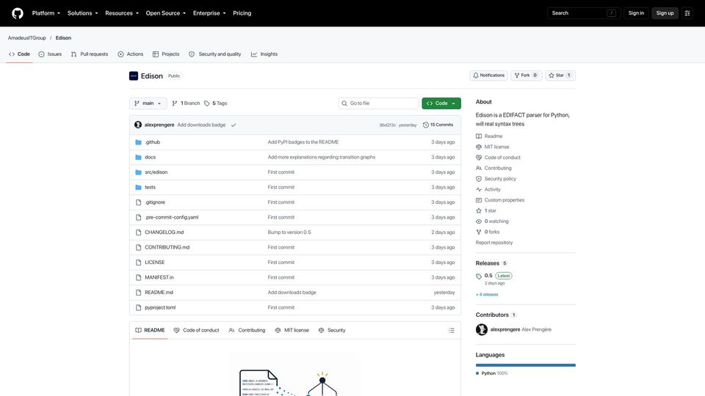View the 5 Tags link
The height and width of the screenshot is (396, 705).
pos(215,103)
